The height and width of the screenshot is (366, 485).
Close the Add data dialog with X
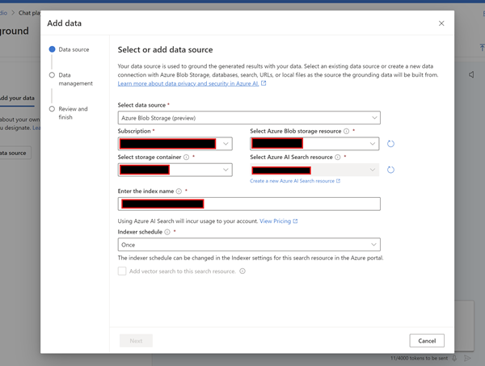(441, 23)
